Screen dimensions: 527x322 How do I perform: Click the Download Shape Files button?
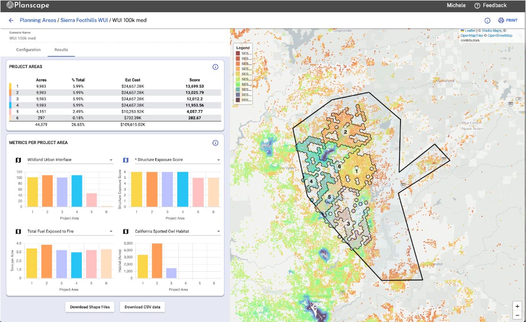(x=90, y=306)
